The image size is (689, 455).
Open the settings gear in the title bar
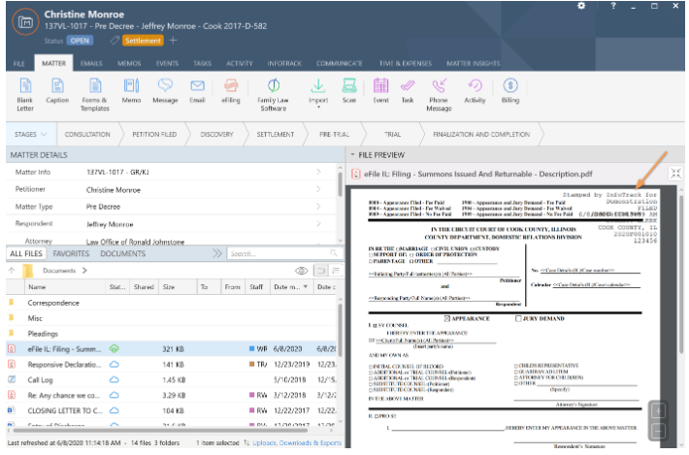581,6
